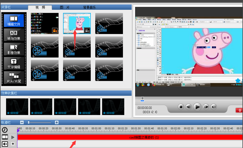Click the next frame button

(x=206, y=107)
